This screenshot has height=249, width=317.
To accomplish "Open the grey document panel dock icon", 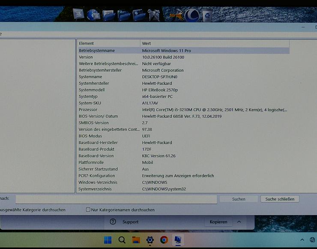I will [x=78, y=14].
